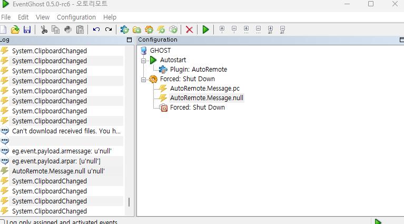Toggle 'Log only assigned and activated events' checkbox

tap(2, 222)
